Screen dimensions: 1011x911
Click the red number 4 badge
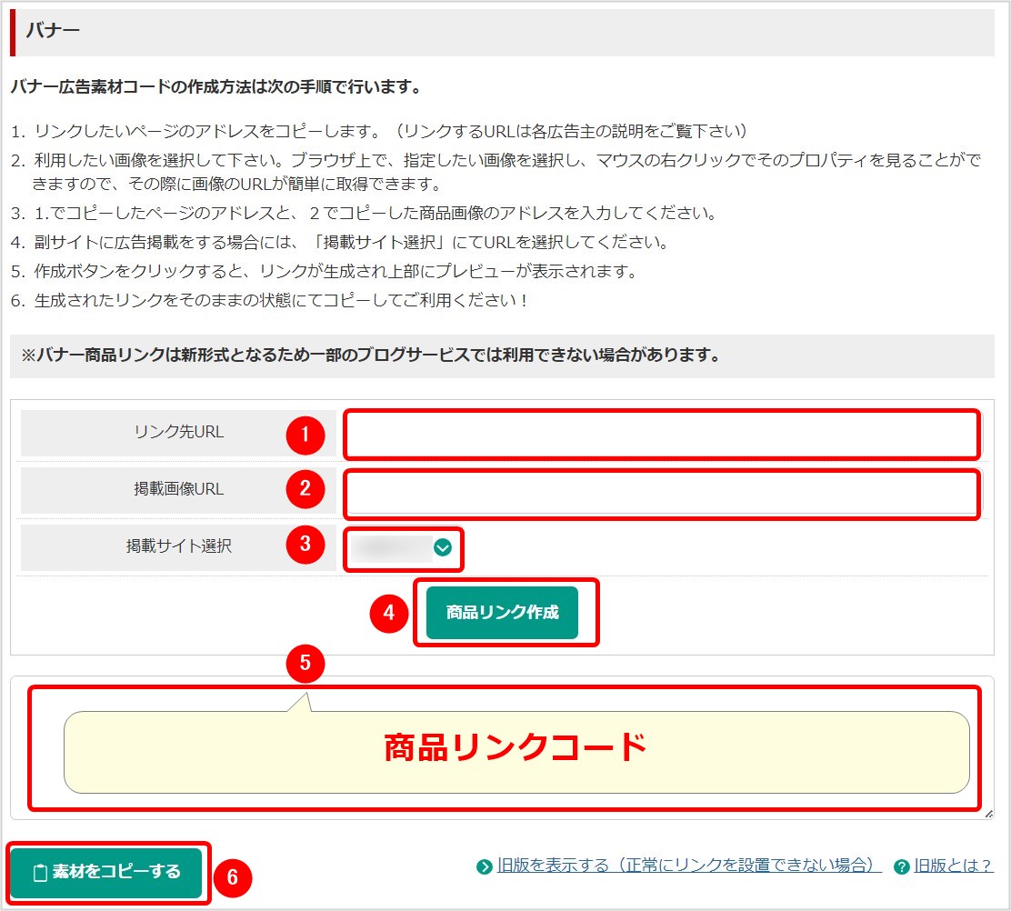coord(389,613)
